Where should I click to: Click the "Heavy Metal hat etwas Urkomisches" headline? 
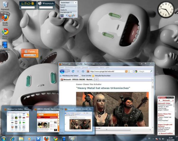[103, 88]
